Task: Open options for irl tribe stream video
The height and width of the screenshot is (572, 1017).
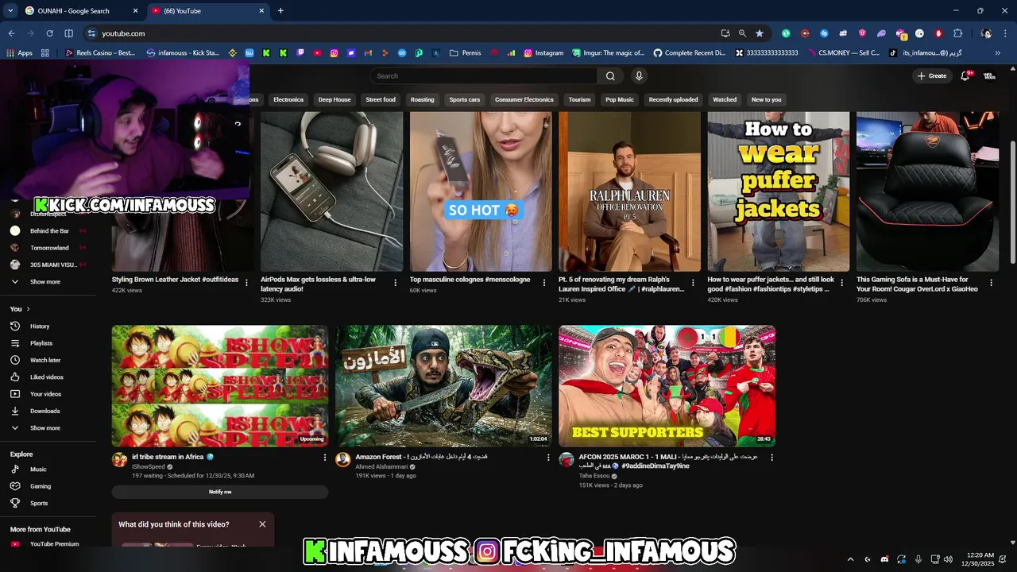Action: 325,458
